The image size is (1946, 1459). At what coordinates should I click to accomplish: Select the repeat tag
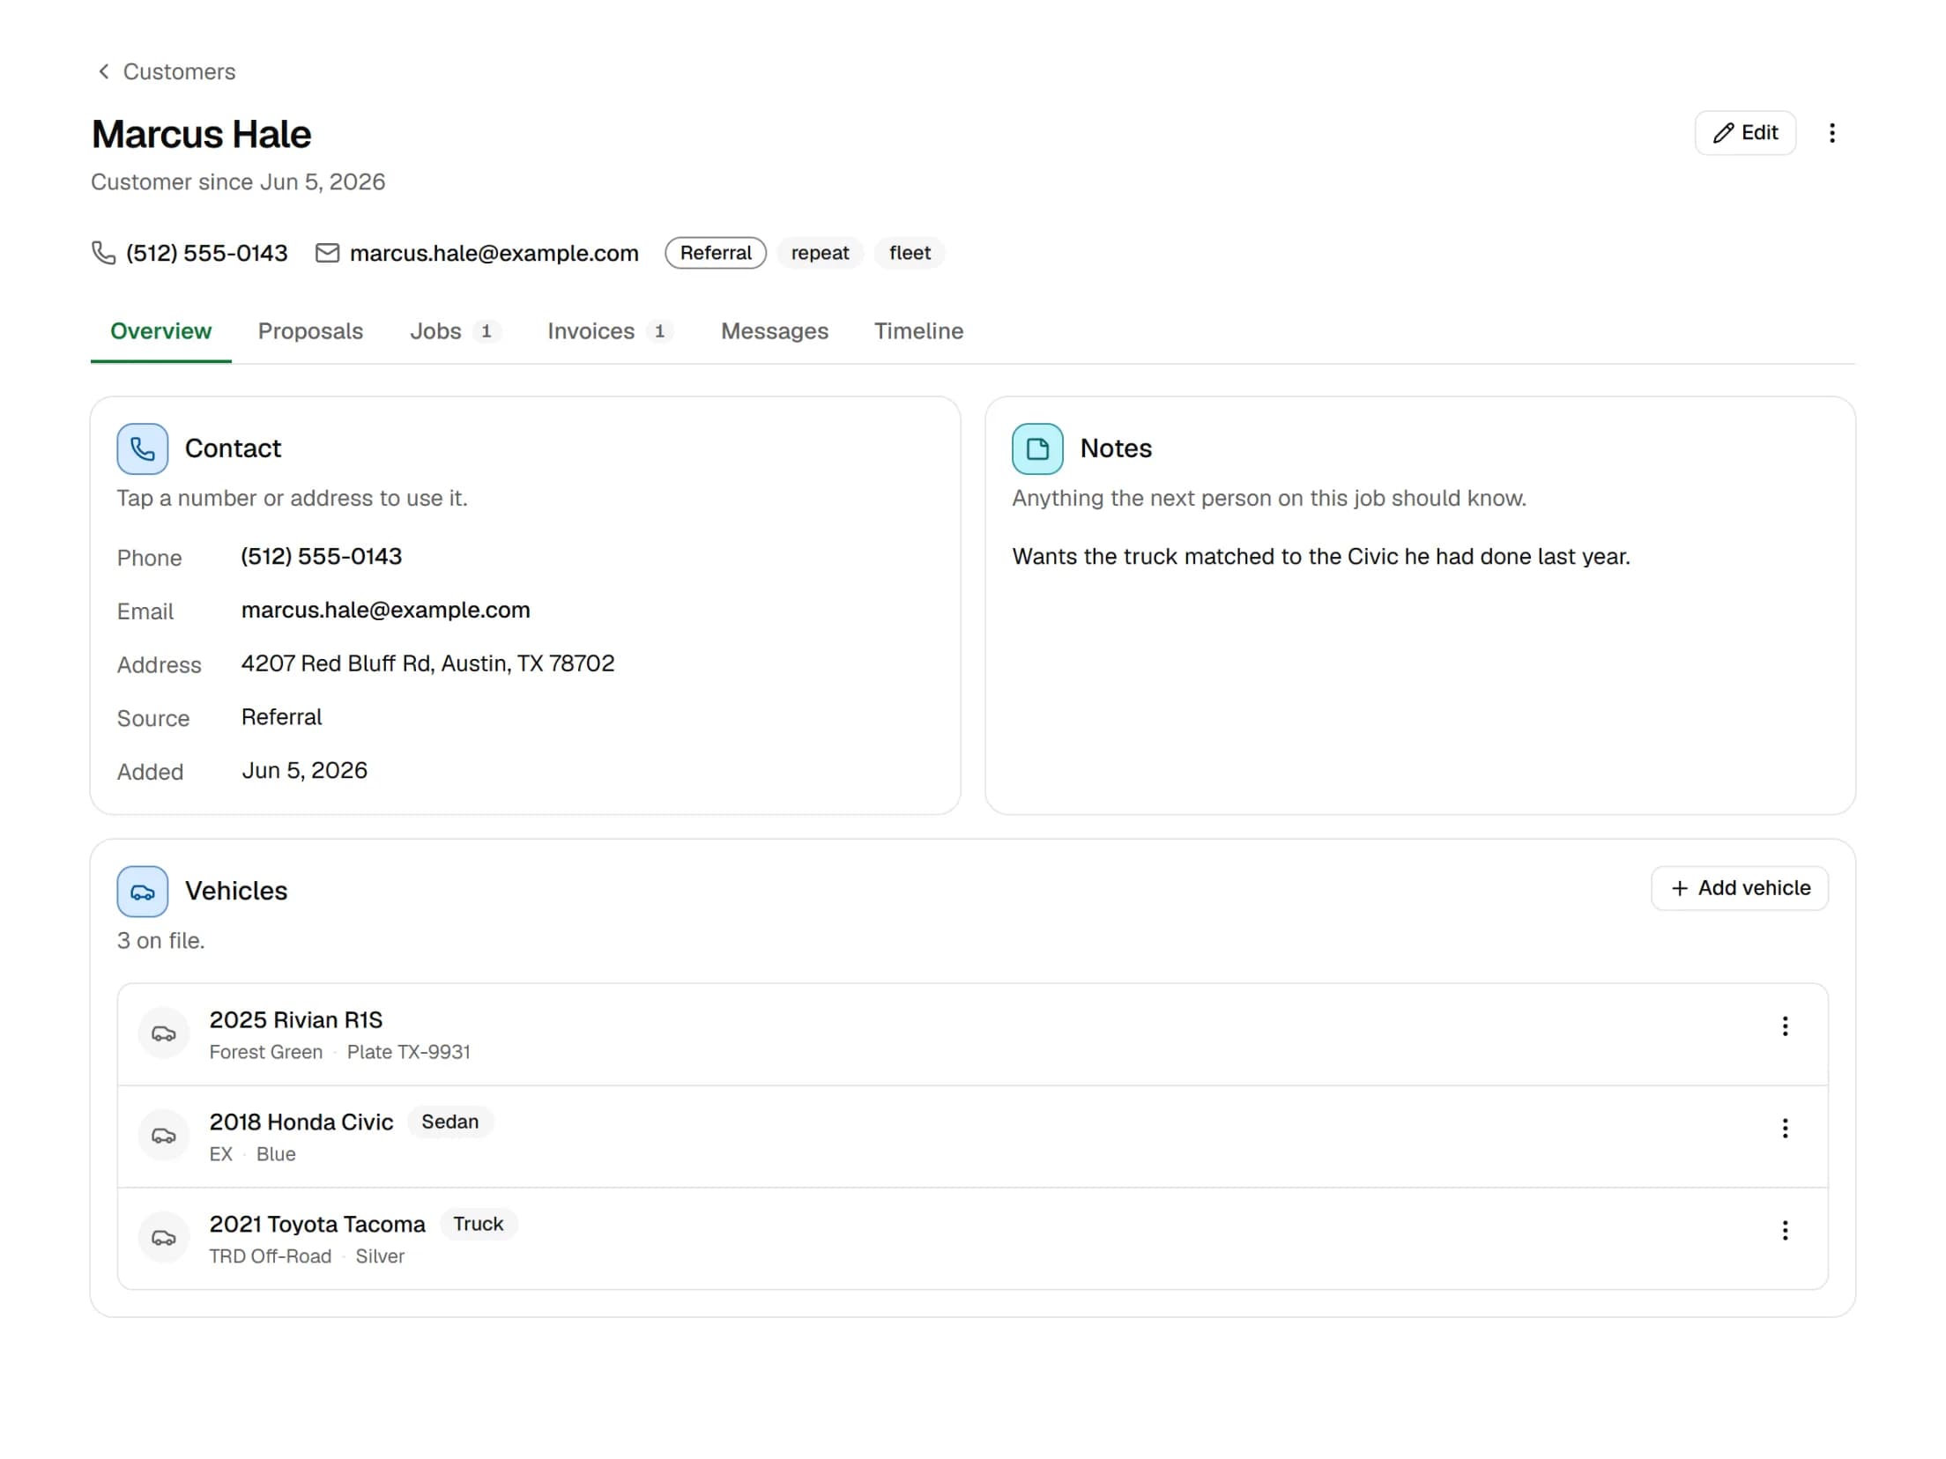pos(820,253)
